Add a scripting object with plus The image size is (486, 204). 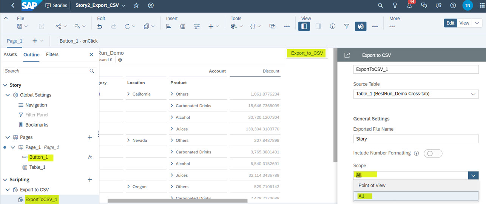point(90,179)
